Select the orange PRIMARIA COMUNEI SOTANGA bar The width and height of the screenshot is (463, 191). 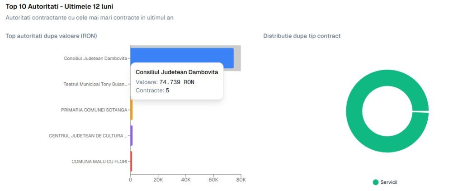click(x=132, y=110)
